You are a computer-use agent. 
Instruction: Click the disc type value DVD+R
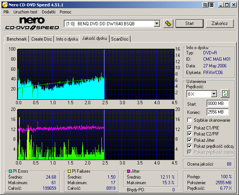(210, 53)
